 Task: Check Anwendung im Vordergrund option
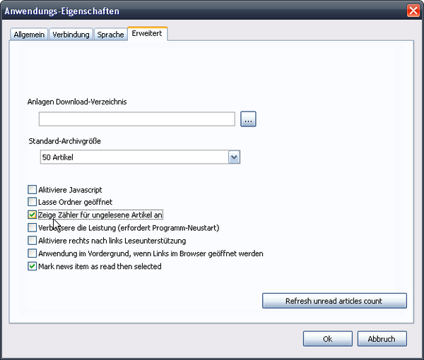tap(32, 253)
